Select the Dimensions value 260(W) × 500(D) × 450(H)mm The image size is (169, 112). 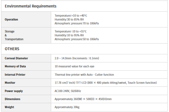[x=83, y=99]
